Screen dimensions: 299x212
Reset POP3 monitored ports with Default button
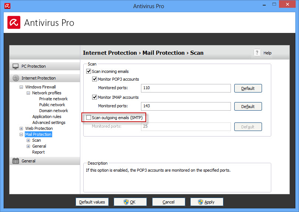coord(248,88)
